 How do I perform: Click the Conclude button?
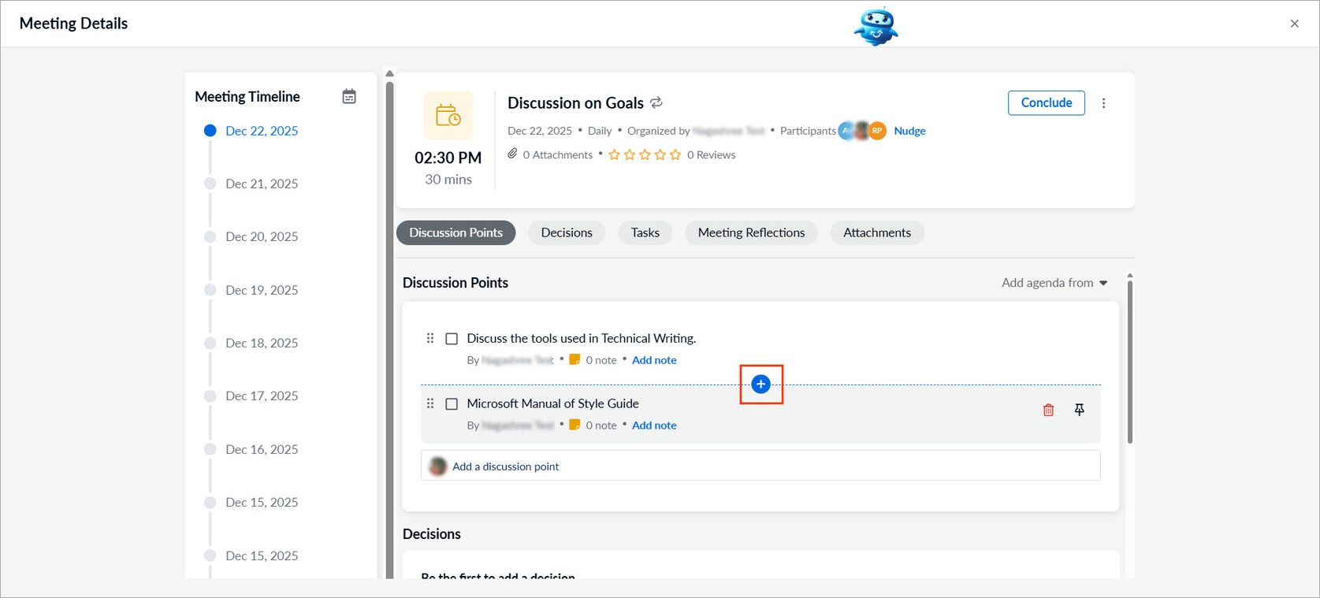pos(1047,102)
